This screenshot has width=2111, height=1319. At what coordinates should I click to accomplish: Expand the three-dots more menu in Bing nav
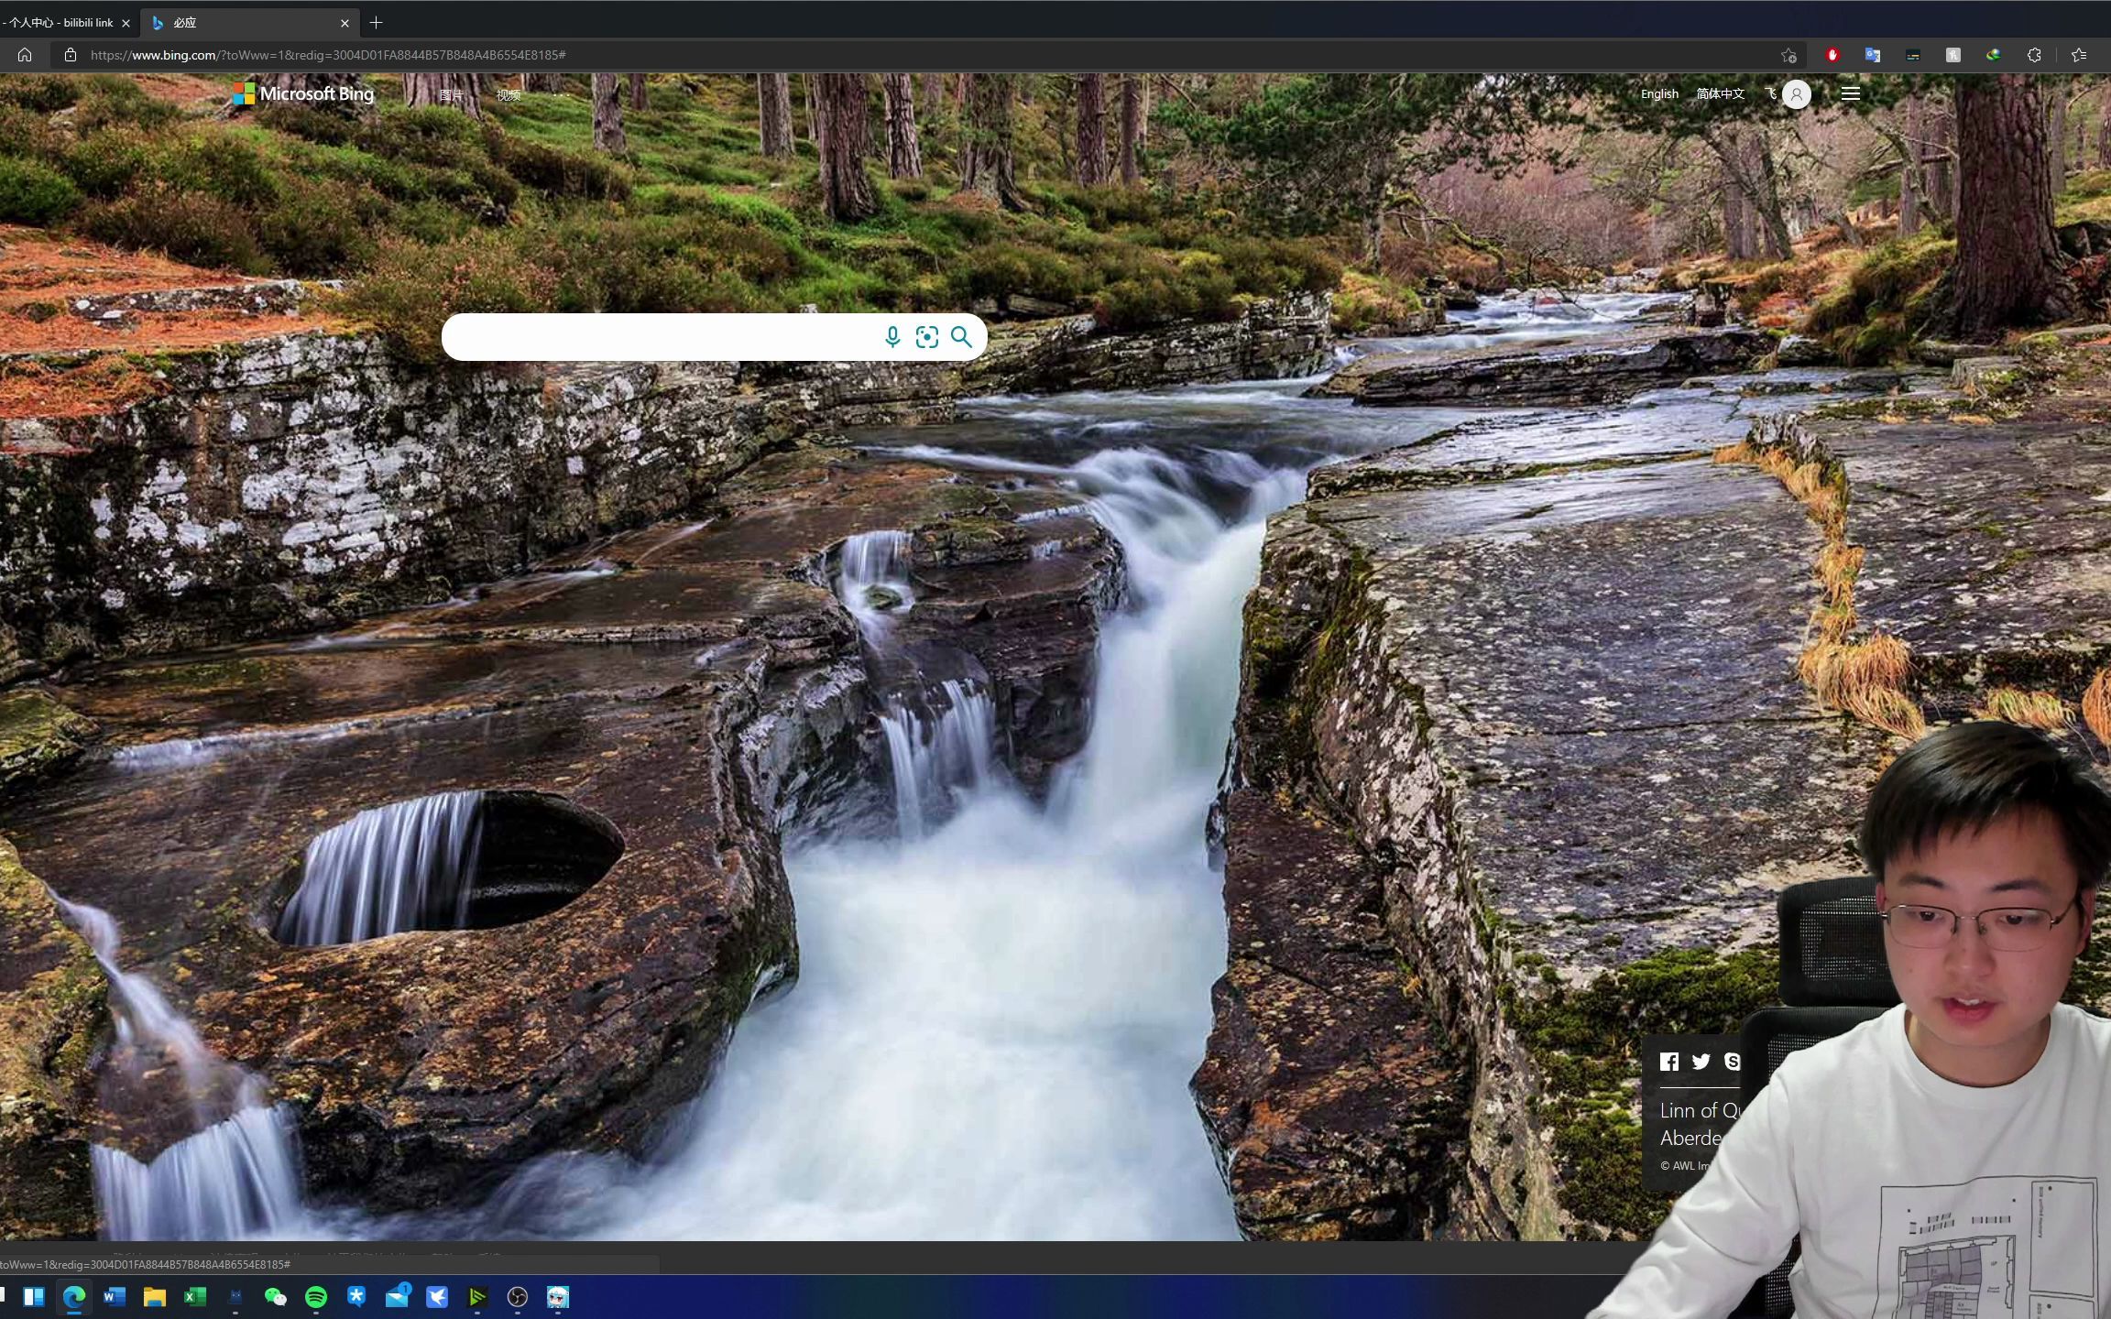561,94
